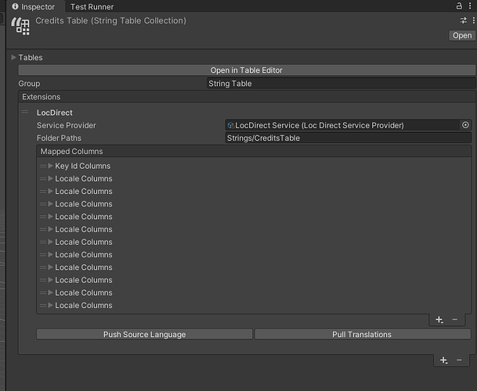
Task: Click the Group label
Action: click(29, 84)
